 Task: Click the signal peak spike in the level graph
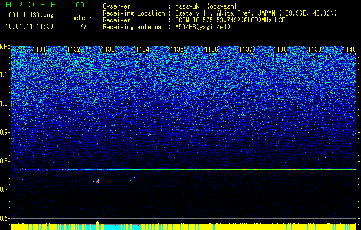point(98,220)
